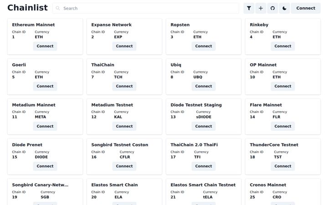Click the tELA currency value

click(x=208, y=197)
